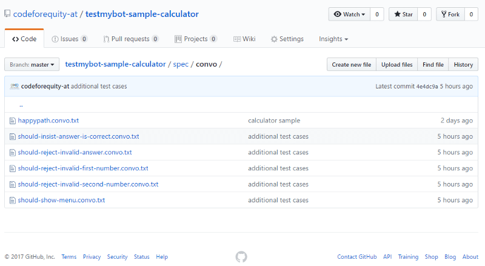Go to testmybot-sample-calculator in breadcrumb
Viewport: 485px width, 266px height.
[115, 64]
